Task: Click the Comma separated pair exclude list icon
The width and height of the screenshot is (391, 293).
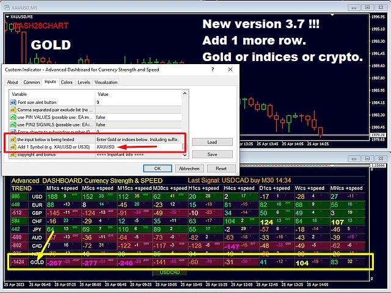Action: 13,110
